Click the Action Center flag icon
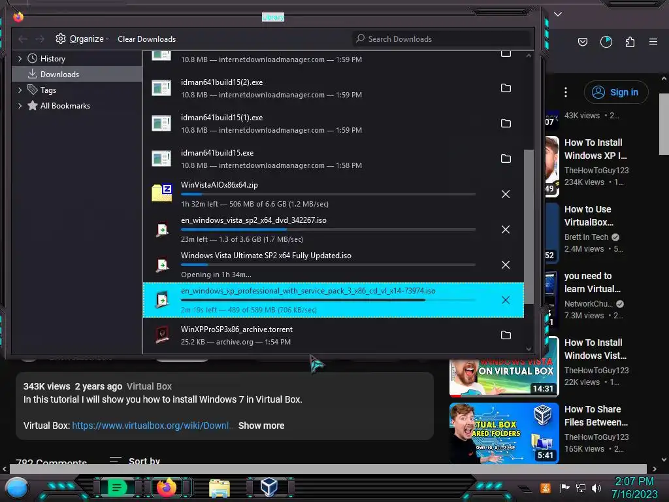 click(x=565, y=488)
